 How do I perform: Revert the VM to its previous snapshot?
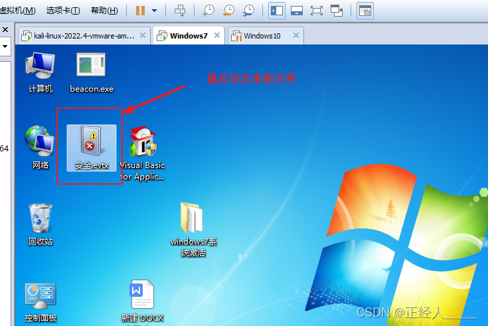click(x=228, y=11)
